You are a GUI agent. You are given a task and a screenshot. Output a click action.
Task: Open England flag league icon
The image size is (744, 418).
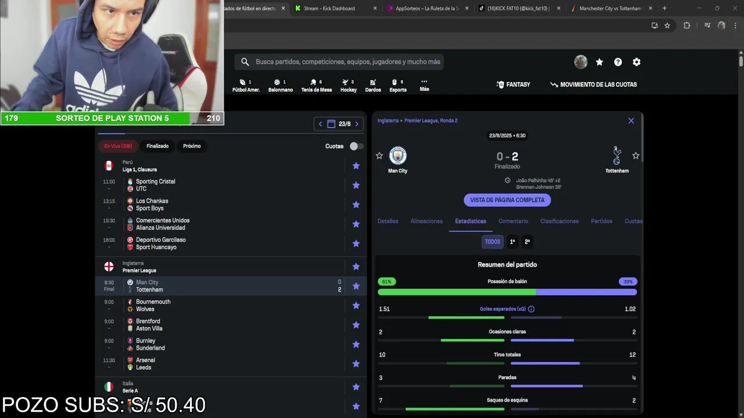click(109, 266)
